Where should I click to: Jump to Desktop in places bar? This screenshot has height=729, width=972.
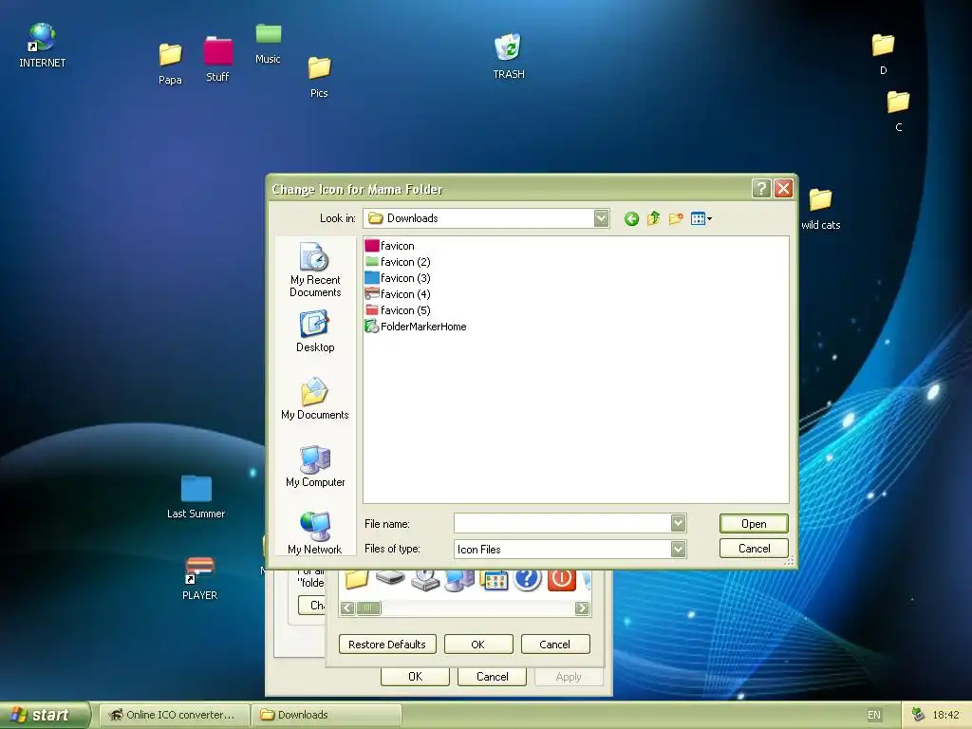click(315, 331)
